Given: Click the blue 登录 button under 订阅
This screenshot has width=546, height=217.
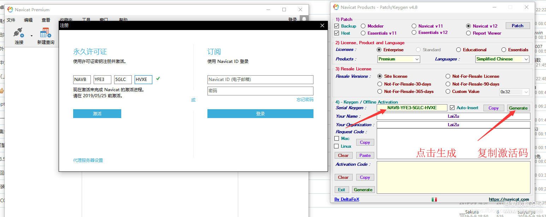Looking at the screenshot, I should coord(260,113).
